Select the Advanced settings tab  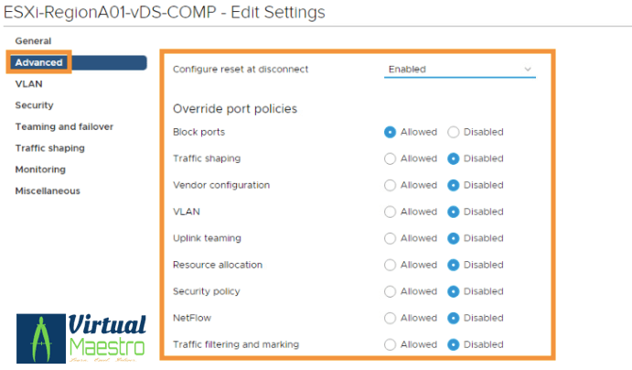pos(39,62)
